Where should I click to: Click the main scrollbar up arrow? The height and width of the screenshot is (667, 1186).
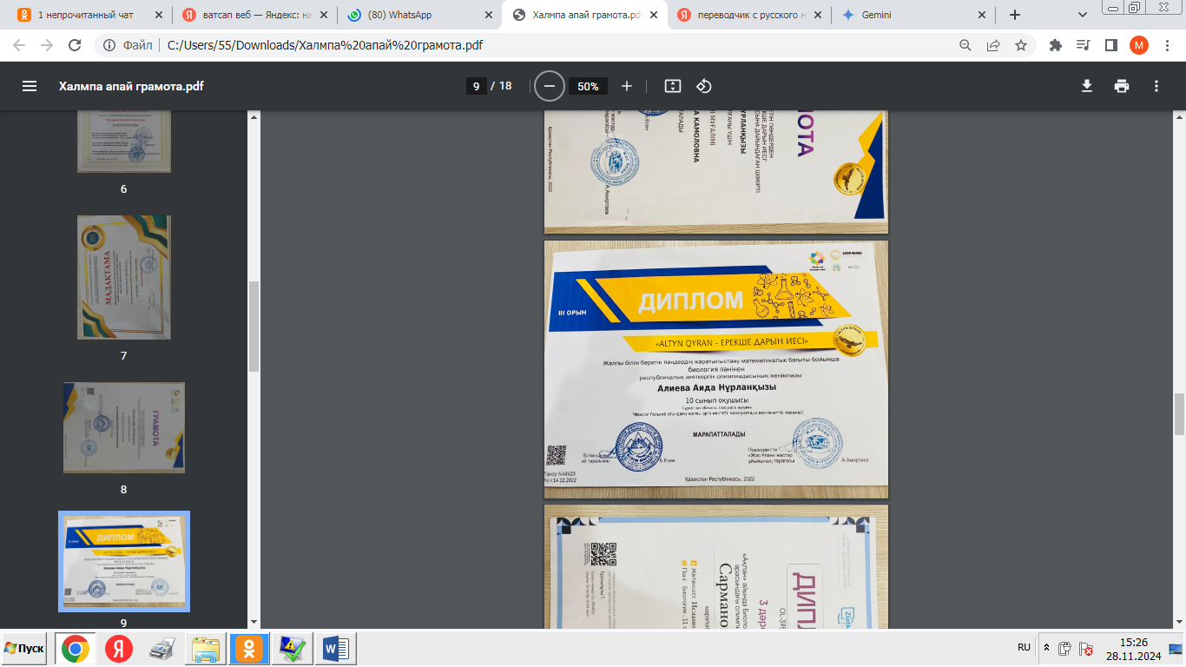(1180, 116)
